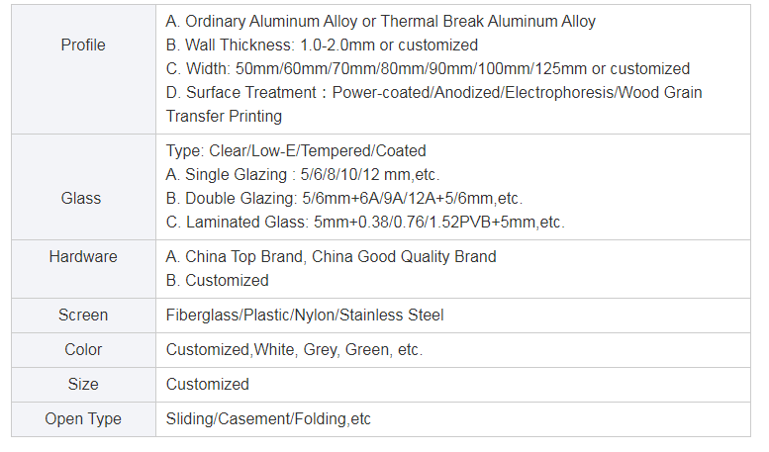Click the Screen row label

pyautogui.click(x=83, y=316)
